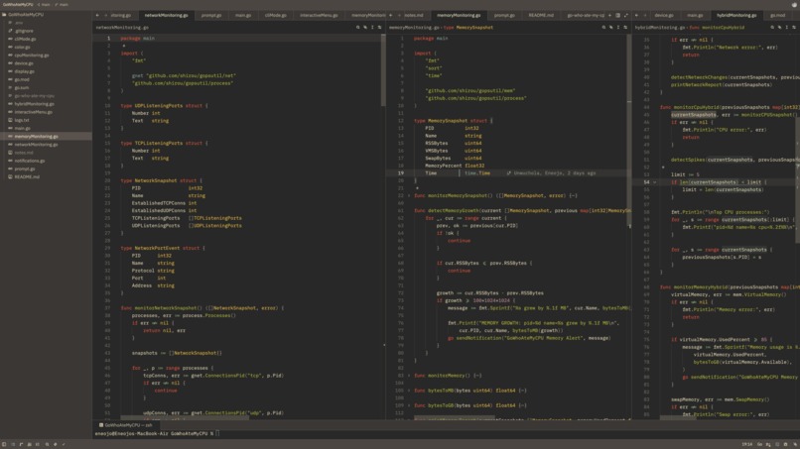800x449 pixels.
Task: Open editor controls in networkMonitoring.go pane toolbar
Action: tap(379, 28)
